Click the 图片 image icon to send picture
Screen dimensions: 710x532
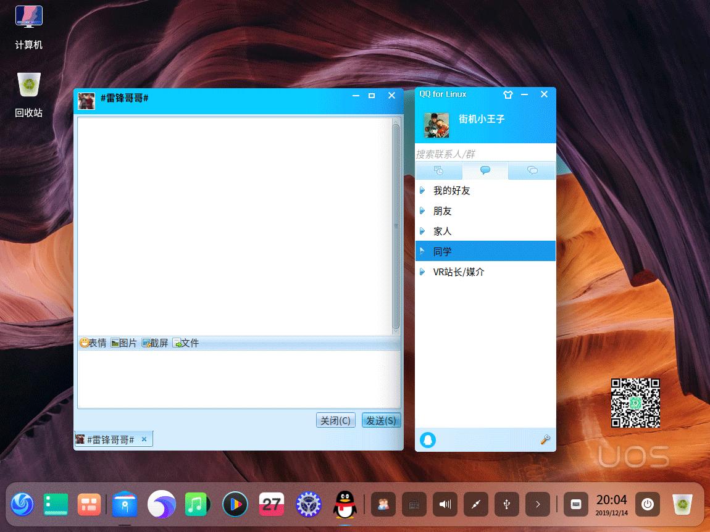[x=123, y=343]
